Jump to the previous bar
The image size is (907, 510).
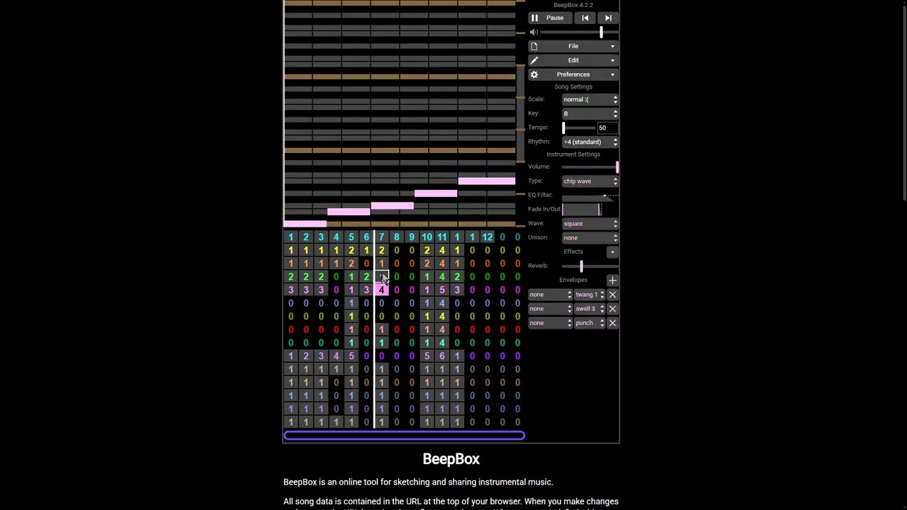point(585,18)
